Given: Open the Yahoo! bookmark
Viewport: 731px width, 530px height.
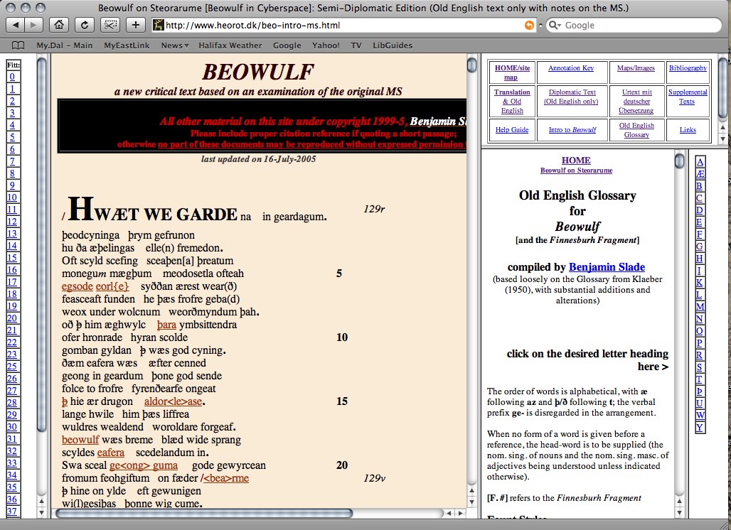Looking at the screenshot, I should tap(325, 45).
